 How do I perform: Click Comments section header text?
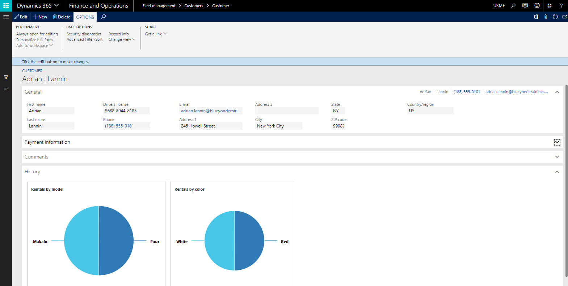pos(36,157)
